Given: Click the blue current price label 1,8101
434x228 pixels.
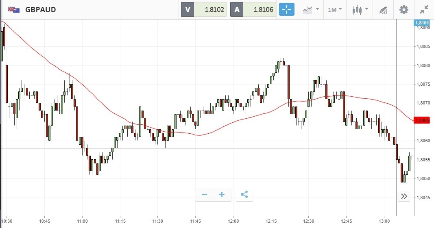Looking at the screenshot, I should [421, 23].
